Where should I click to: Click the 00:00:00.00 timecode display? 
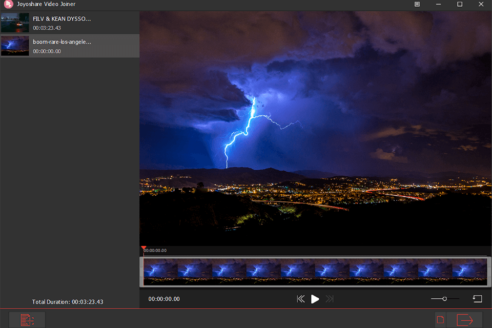coord(163,299)
